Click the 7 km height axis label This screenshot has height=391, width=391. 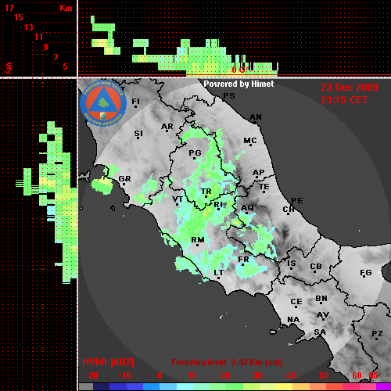click(56, 57)
